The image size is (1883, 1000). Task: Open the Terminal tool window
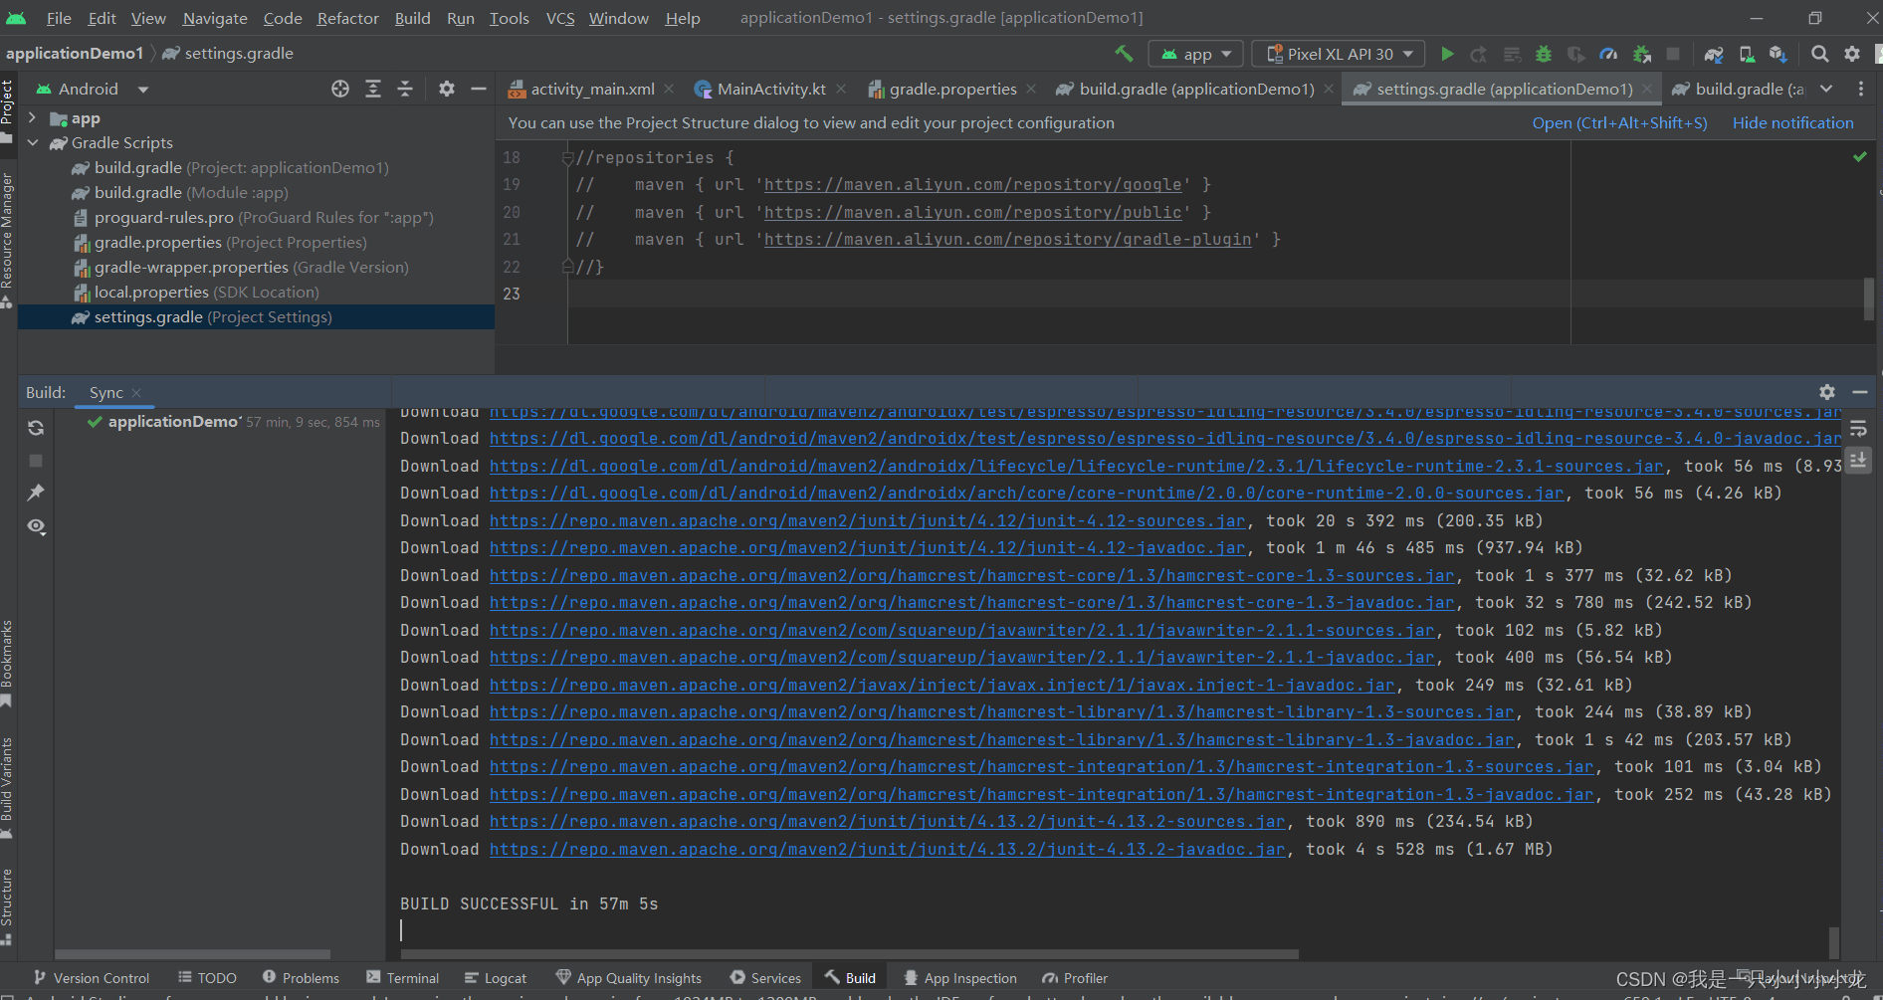point(411,977)
